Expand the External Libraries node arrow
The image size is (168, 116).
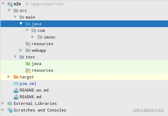tap(3, 103)
